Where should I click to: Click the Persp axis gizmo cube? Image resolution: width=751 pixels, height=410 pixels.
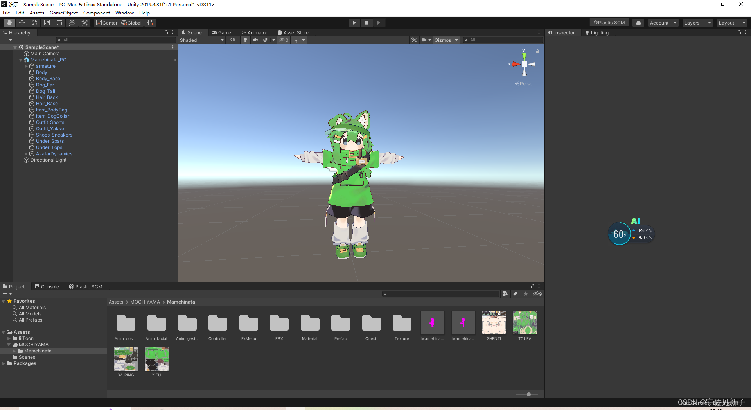pyautogui.click(x=524, y=64)
